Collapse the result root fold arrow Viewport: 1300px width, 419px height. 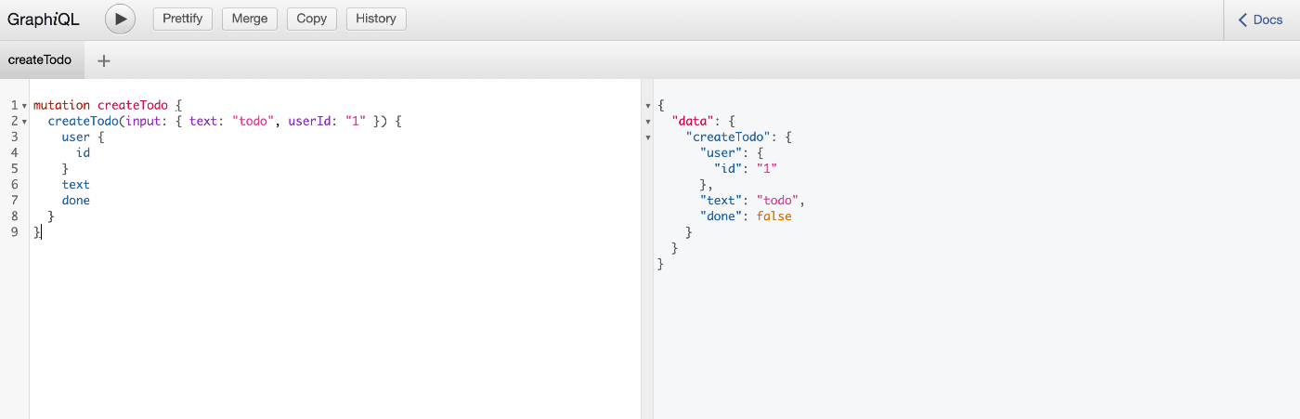tap(648, 106)
